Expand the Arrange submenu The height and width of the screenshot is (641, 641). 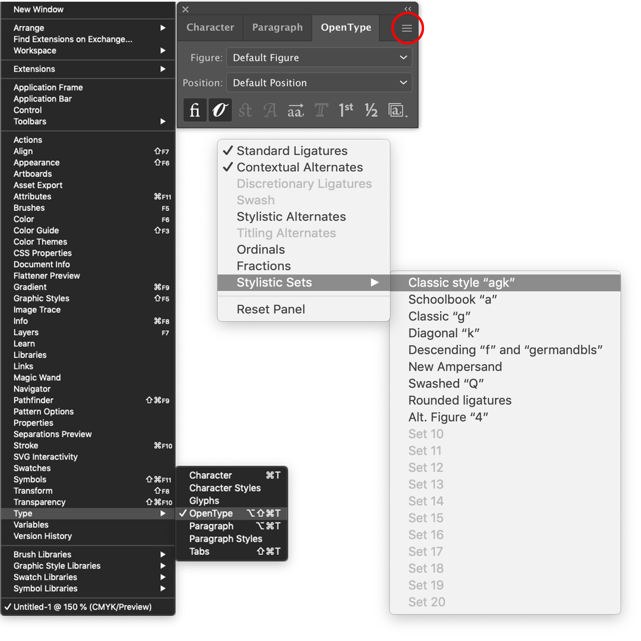88,28
